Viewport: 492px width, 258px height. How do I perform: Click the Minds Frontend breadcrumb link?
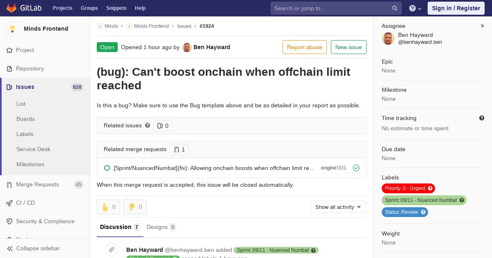pos(151,26)
